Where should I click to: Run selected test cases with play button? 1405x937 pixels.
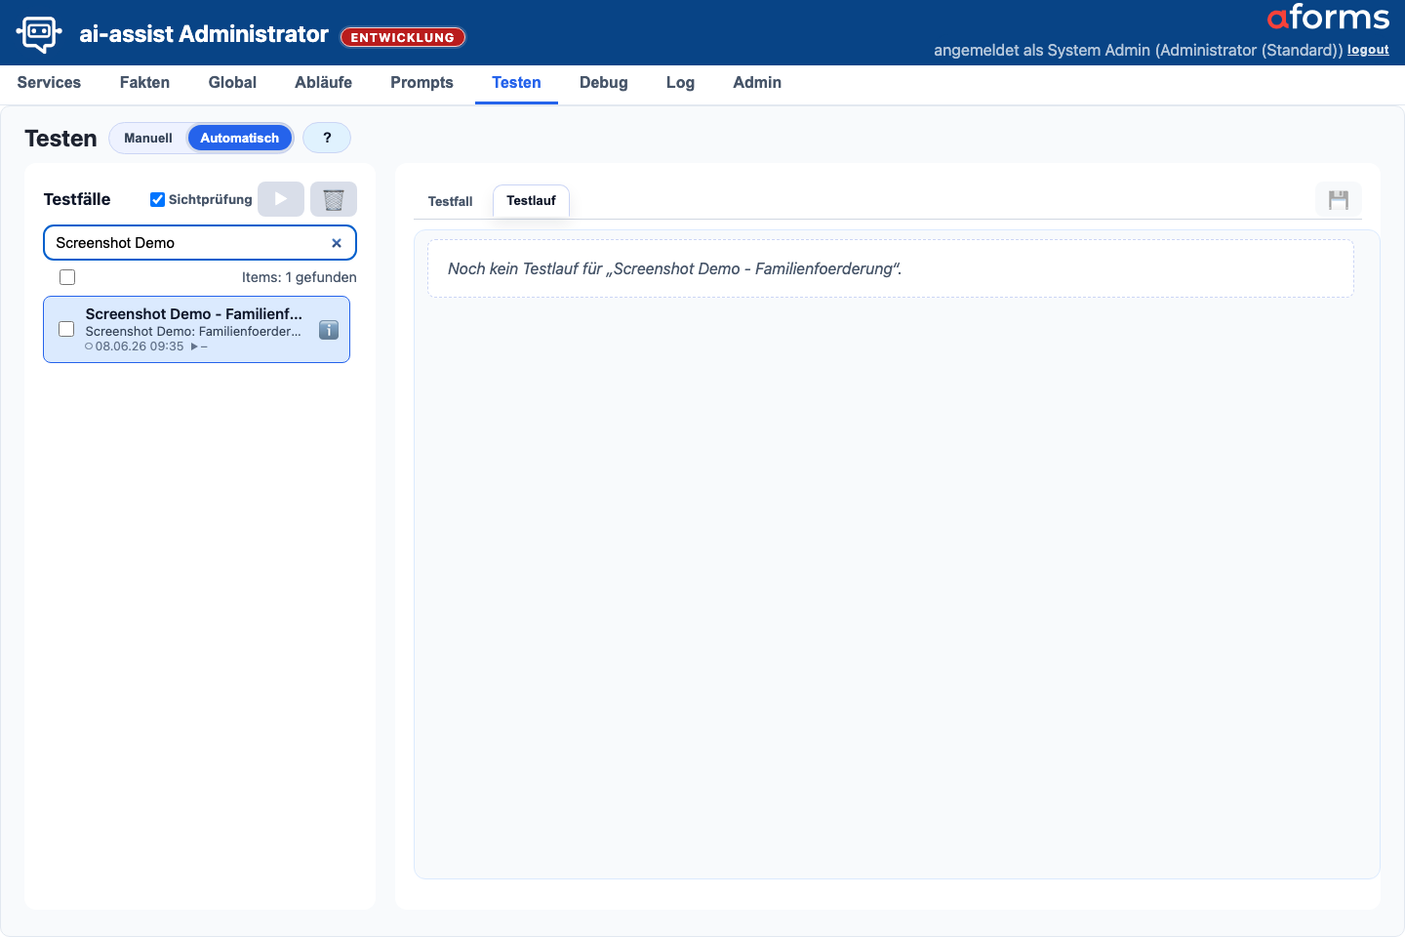point(281,199)
